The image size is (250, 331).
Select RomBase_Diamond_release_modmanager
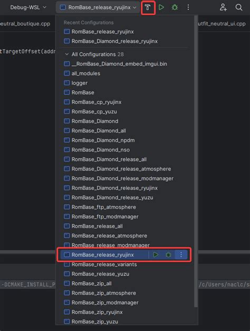click(x=124, y=178)
